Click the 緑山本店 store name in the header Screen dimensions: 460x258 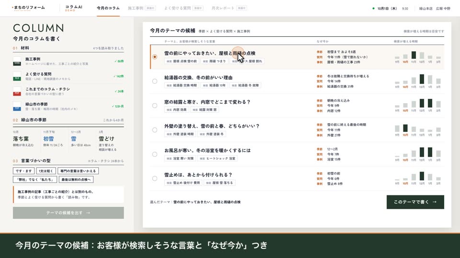pyautogui.click(x=425, y=9)
